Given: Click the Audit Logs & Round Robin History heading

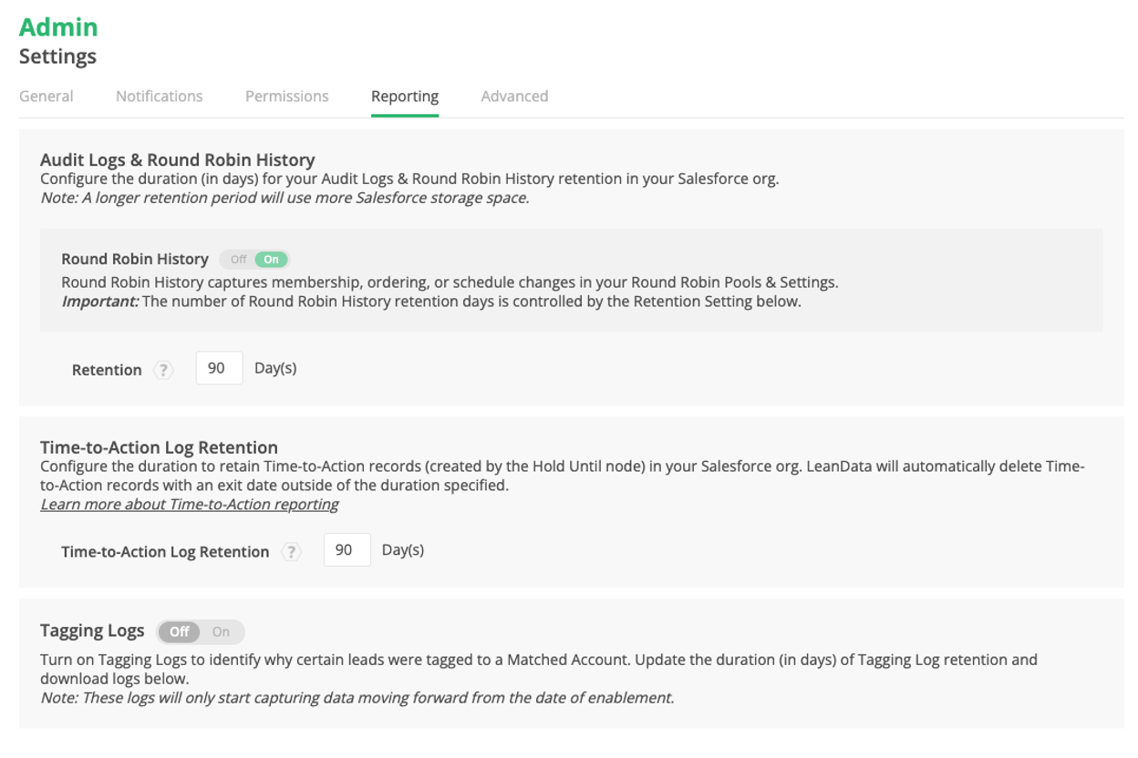Looking at the screenshot, I should click(x=178, y=159).
